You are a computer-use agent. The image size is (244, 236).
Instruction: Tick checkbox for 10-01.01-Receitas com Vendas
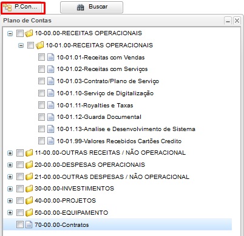point(41,57)
